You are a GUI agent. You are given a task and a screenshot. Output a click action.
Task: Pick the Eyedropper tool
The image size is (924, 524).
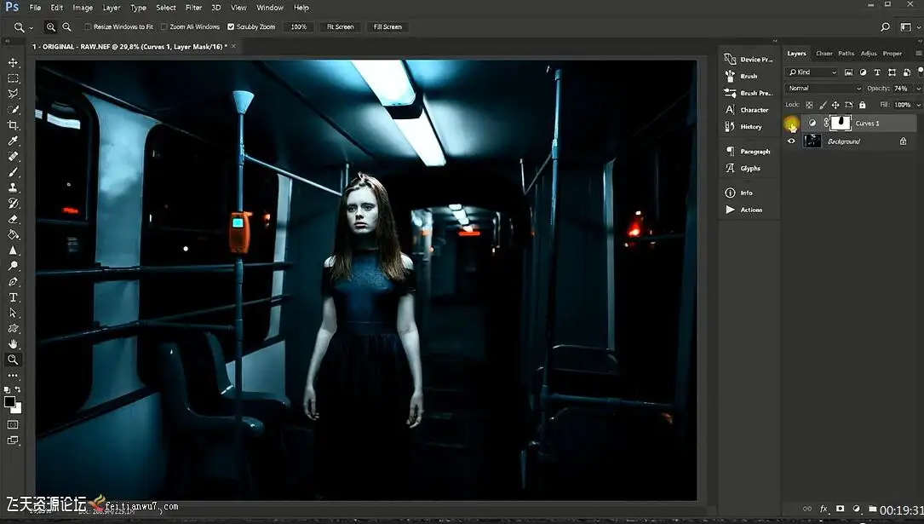13,141
